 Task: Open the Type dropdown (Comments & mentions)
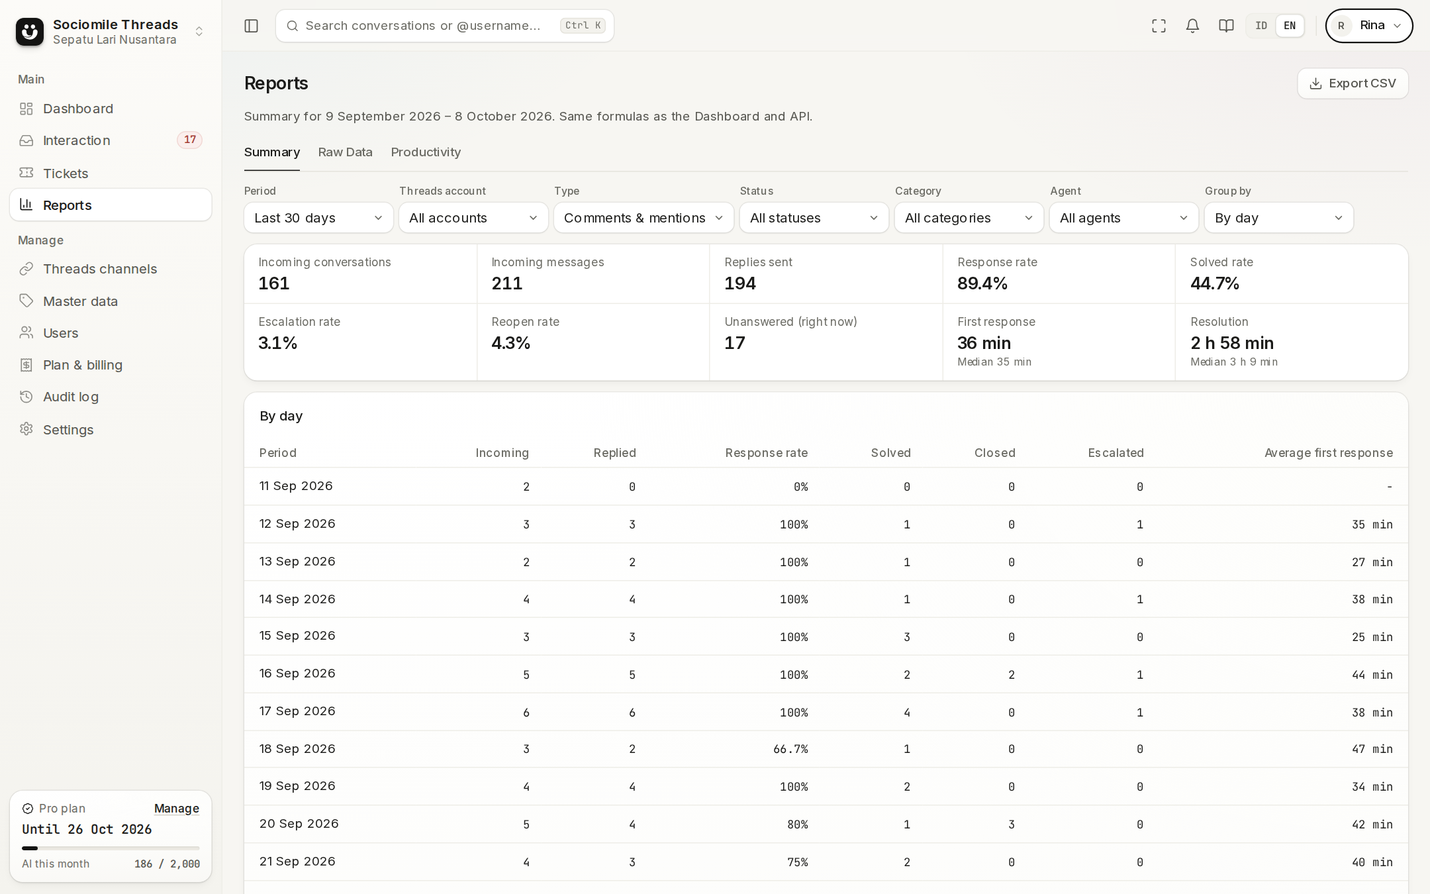point(643,218)
